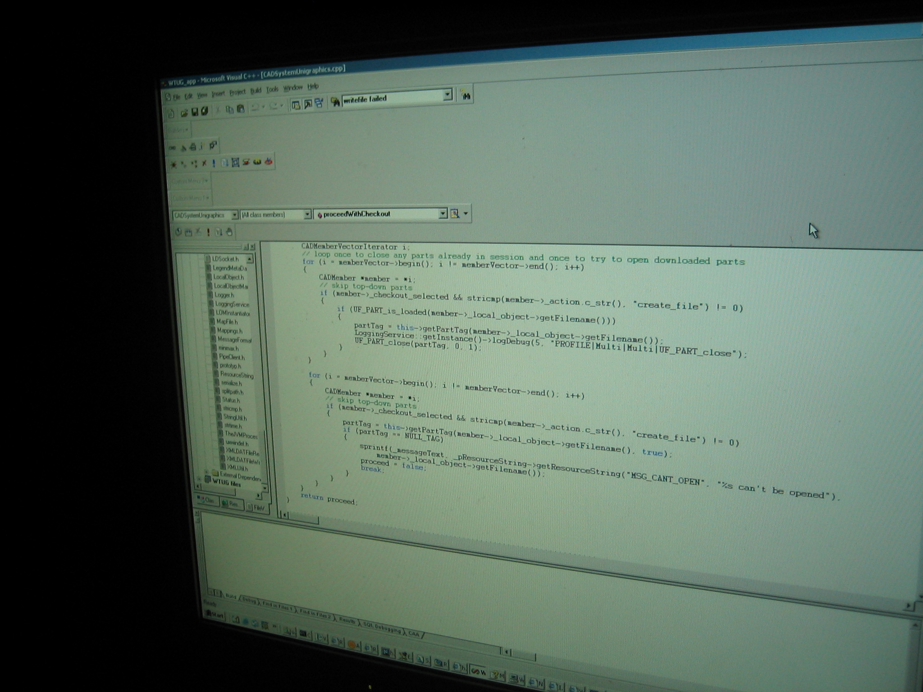
Task: Click the Windows Start button
Action: (215, 615)
